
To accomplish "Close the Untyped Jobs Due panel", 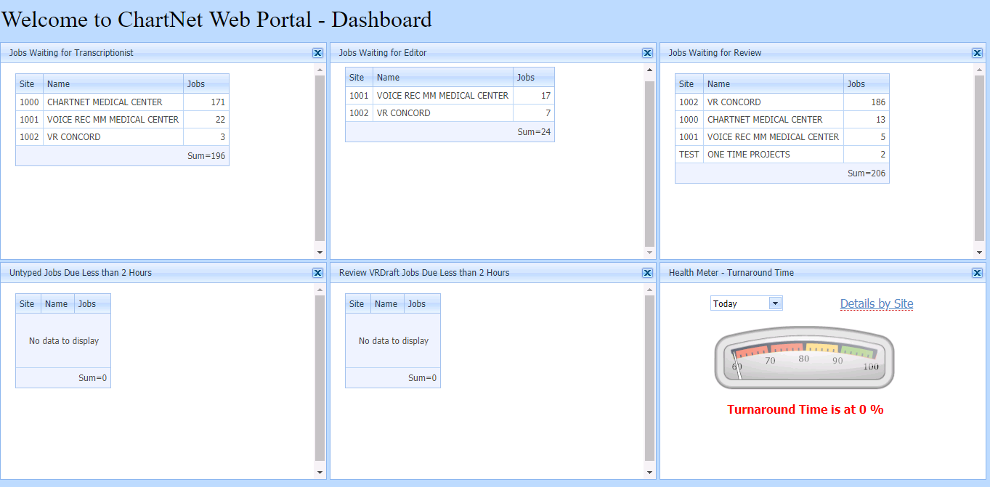I will [x=317, y=273].
